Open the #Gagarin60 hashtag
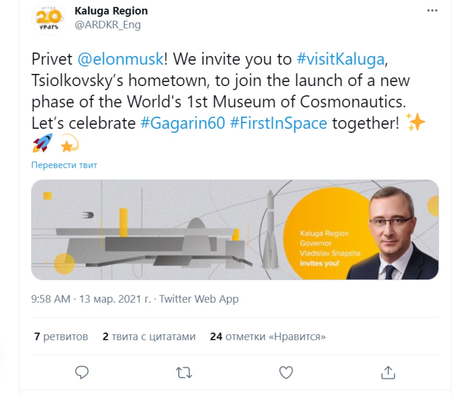The width and height of the screenshot is (469, 395). 183,123
